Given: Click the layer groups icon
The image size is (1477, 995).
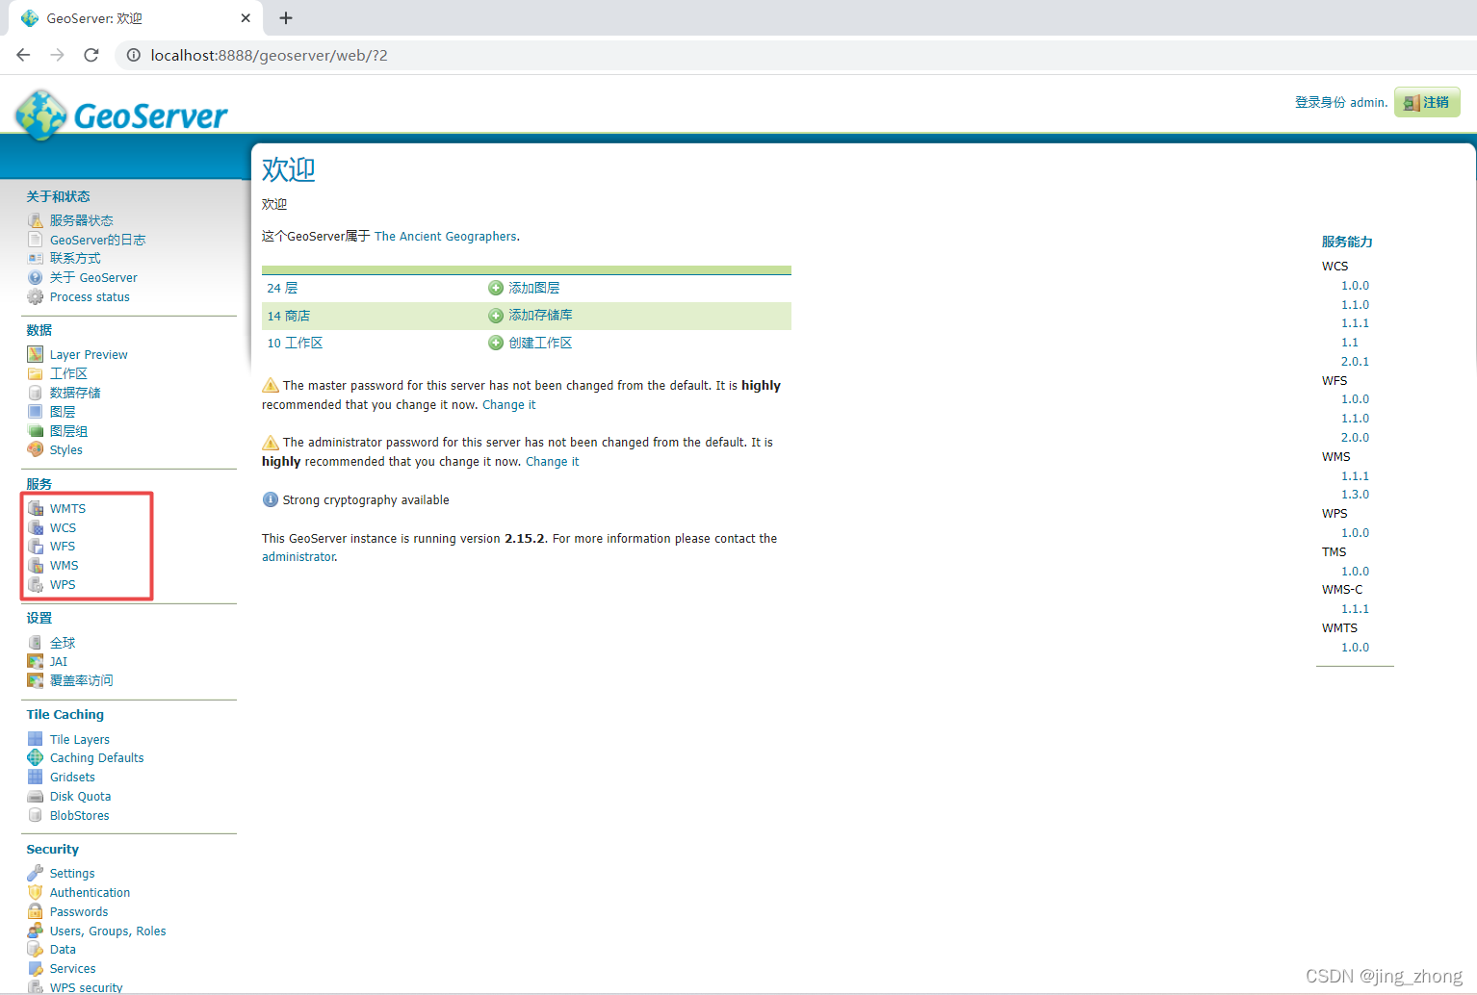Looking at the screenshot, I should [x=36, y=430].
